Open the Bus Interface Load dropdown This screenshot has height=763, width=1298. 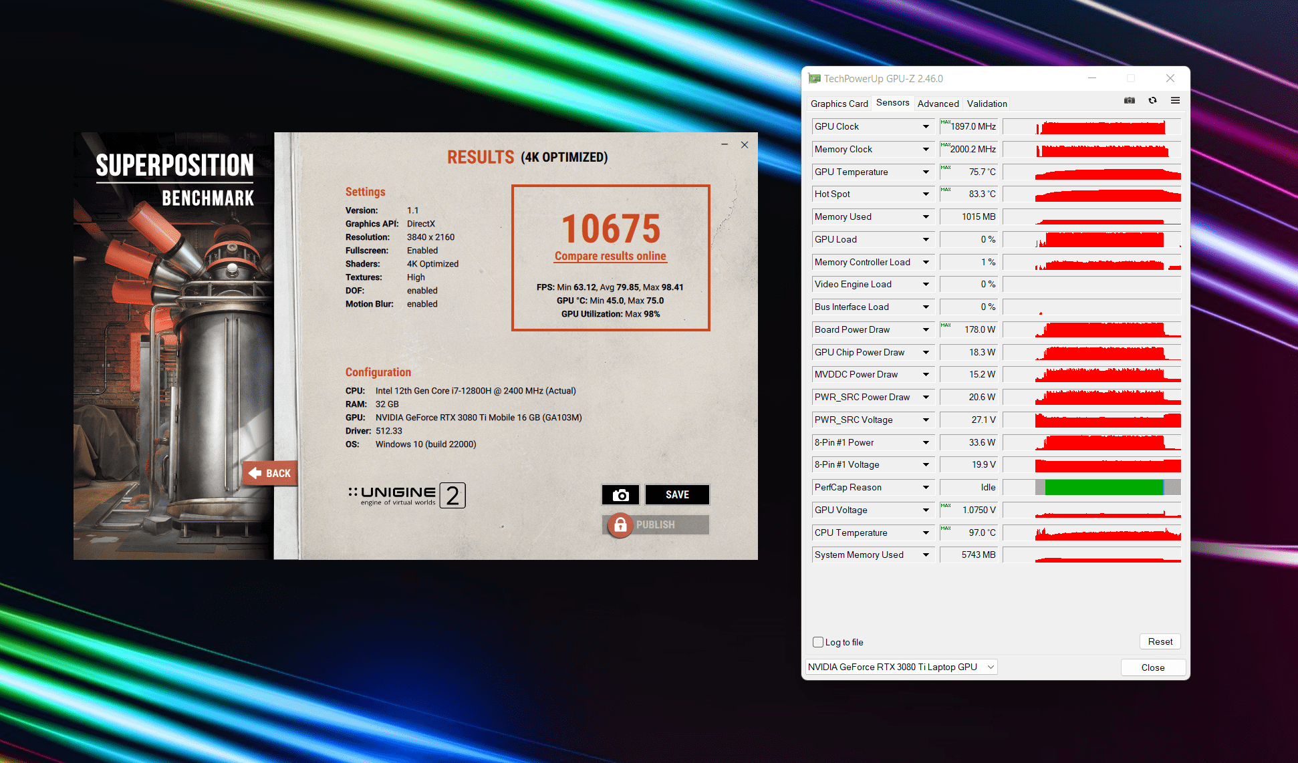(x=926, y=307)
